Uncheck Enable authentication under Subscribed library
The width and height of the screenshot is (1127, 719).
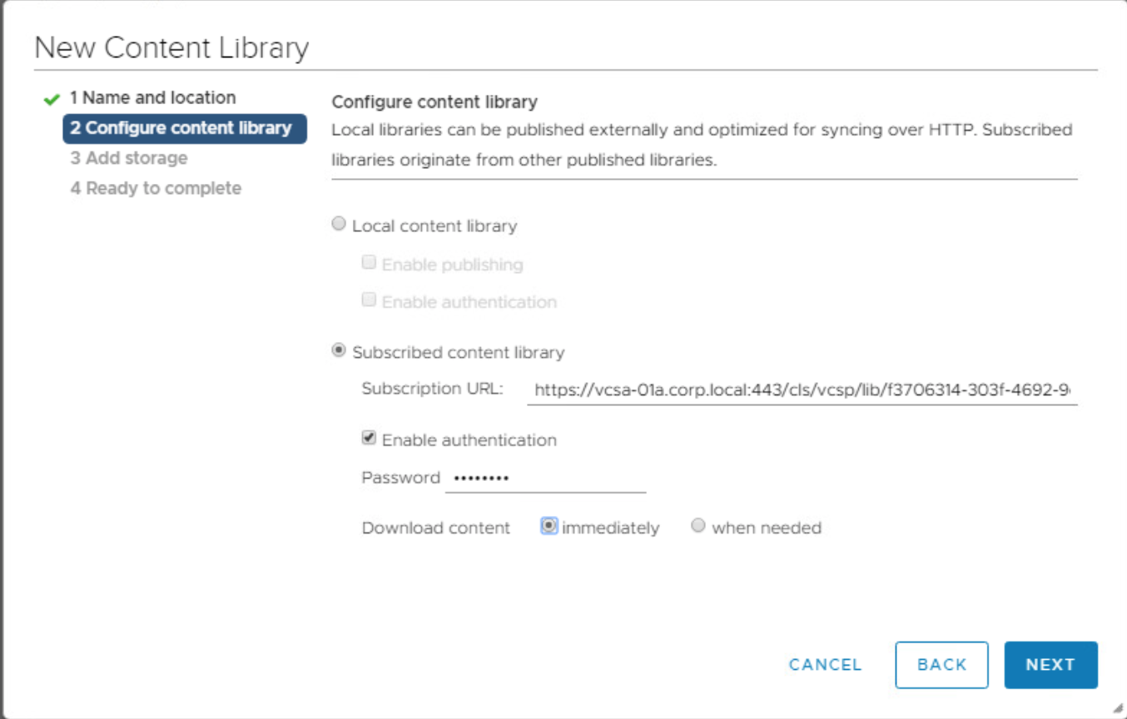pos(369,438)
